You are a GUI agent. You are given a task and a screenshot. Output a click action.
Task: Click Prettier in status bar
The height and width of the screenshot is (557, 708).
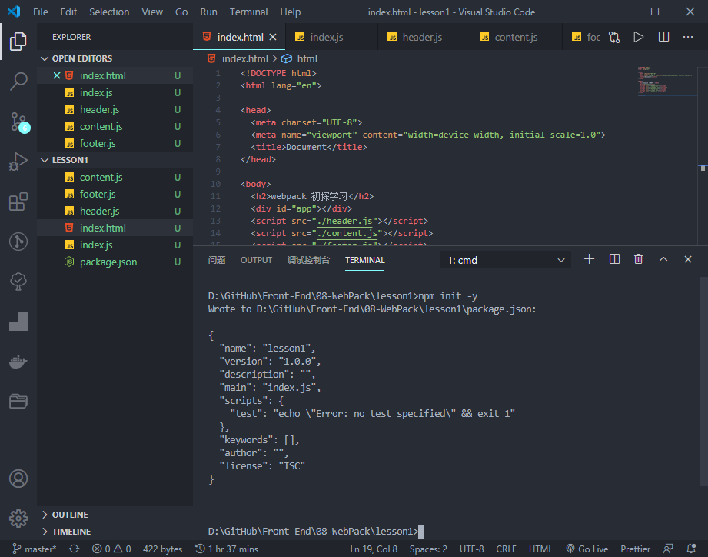(x=635, y=549)
